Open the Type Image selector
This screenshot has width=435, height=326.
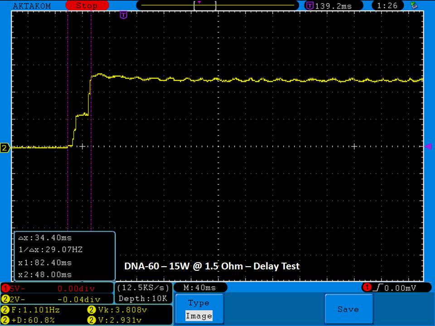[x=199, y=309]
